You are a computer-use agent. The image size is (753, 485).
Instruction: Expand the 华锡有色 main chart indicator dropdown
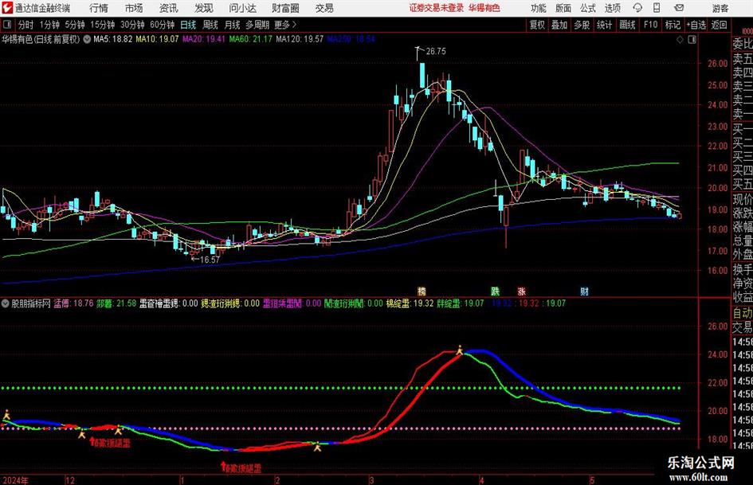[x=87, y=39]
